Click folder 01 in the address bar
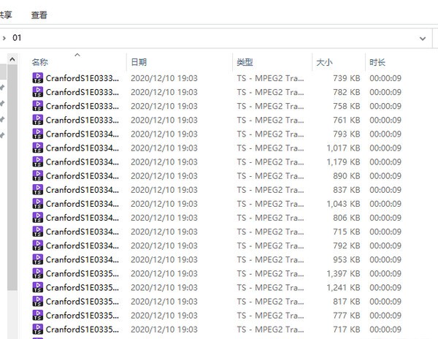This screenshot has width=438, height=339. (x=17, y=38)
